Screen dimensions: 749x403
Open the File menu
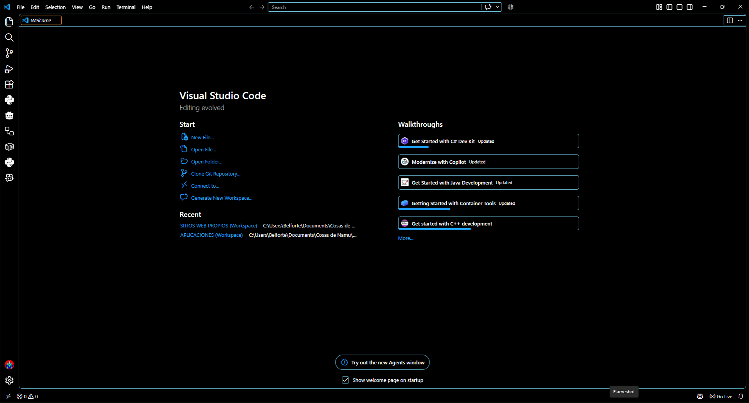21,7
